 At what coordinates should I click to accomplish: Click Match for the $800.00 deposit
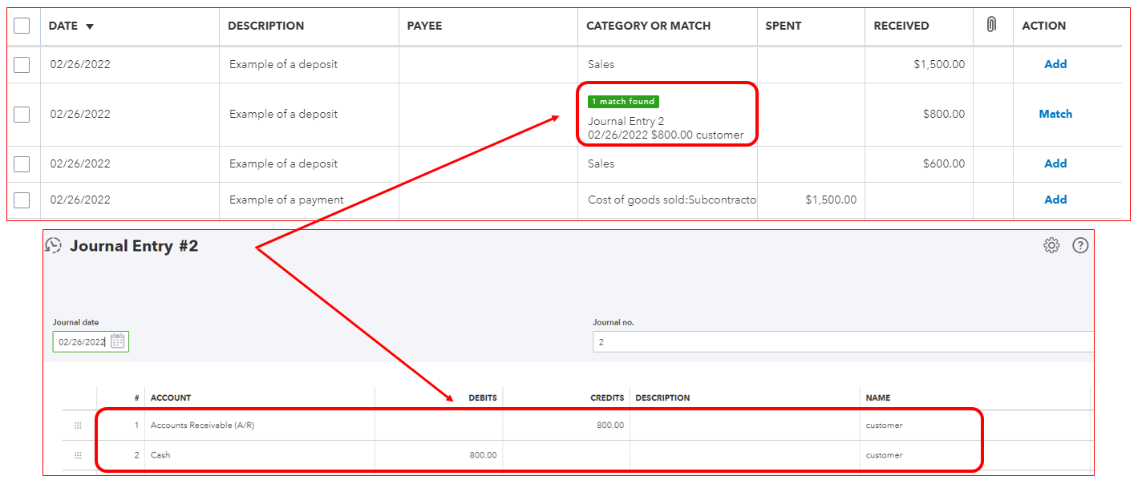[x=1055, y=114]
